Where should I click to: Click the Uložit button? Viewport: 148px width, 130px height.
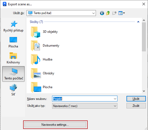tap(136, 99)
